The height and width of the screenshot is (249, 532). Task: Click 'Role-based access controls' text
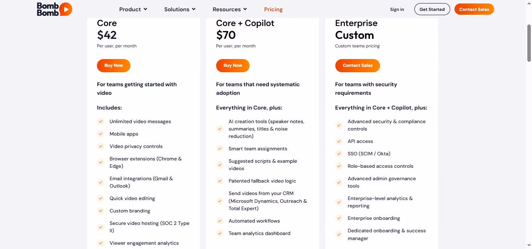(381, 166)
